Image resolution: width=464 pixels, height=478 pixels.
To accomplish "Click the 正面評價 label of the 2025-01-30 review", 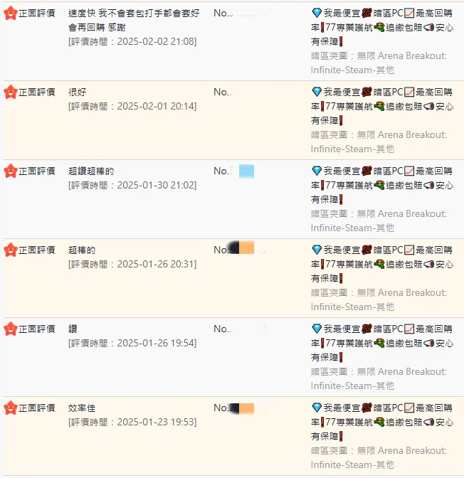I will coord(36,171).
